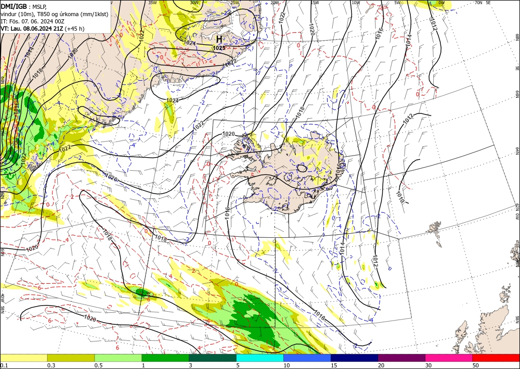
Task: Click the cyan 5–10 mm legend swatch
Action: pyautogui.click(x=260, y=358)
